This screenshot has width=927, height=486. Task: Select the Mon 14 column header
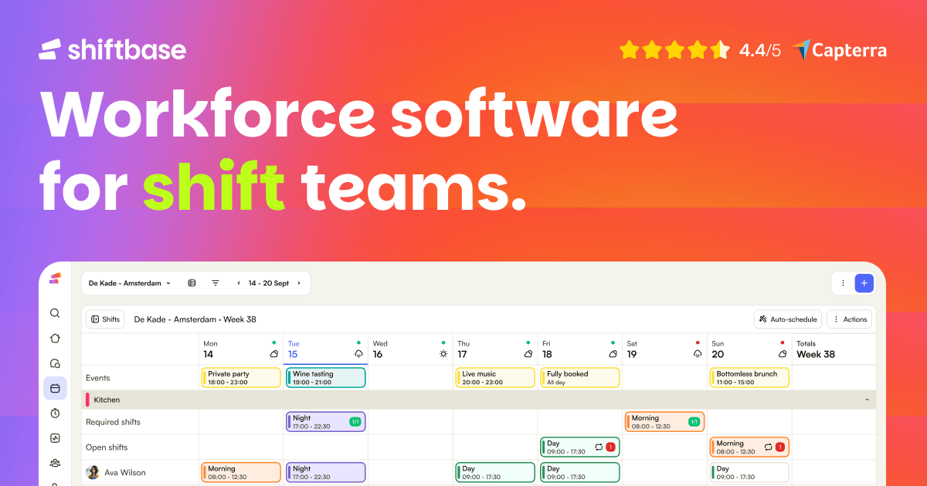(x=241, y=349)
